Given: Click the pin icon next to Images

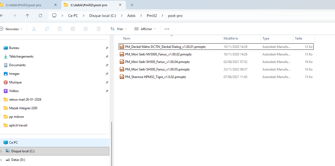Looking at the screenshot, I should 107,74.
